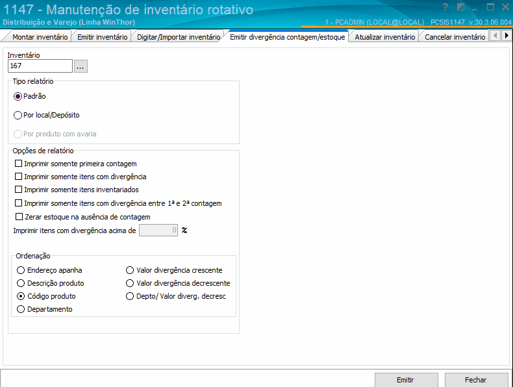
Task: Click the help question mark icon
Action: pos(445,7)
